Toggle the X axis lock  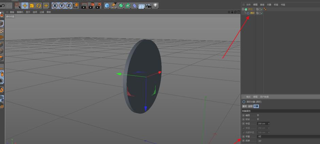54,5
